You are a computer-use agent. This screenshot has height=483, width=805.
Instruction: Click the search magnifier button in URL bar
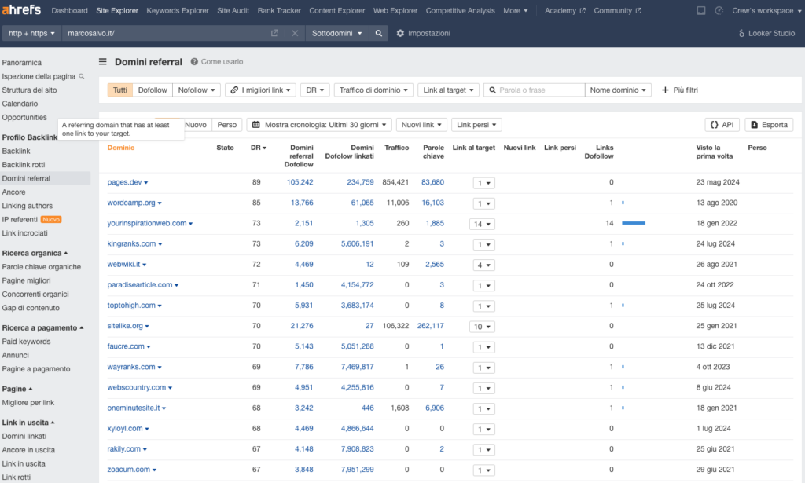(x=378, y=33)
